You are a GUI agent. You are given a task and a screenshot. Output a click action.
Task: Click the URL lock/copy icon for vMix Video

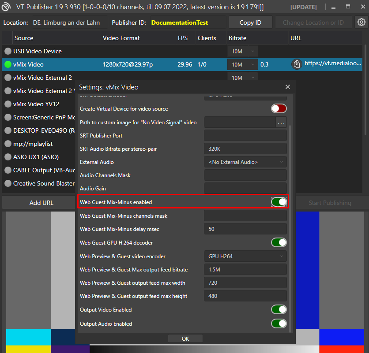click(297, 64)
